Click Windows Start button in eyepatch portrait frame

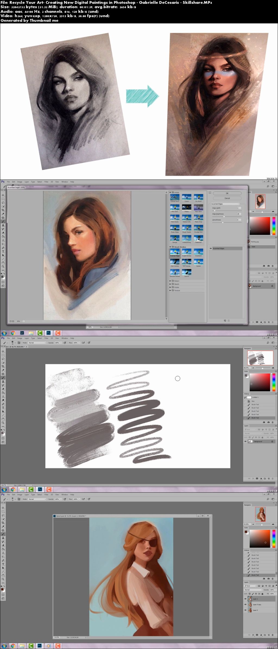coord(4,646)
